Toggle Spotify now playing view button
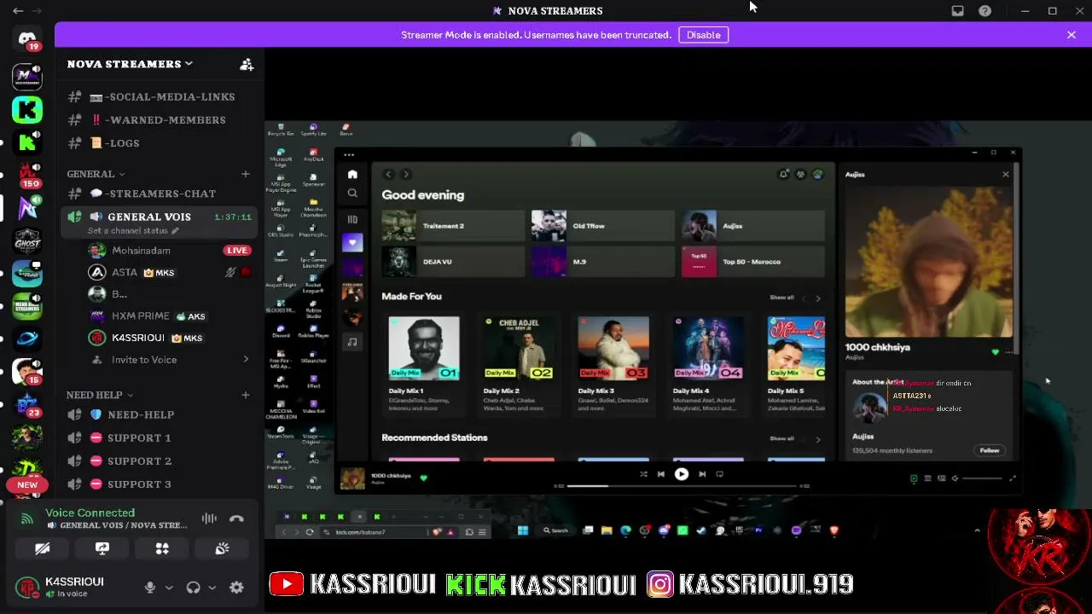This screenshot has width=1092, height=614. click(914, 478)
